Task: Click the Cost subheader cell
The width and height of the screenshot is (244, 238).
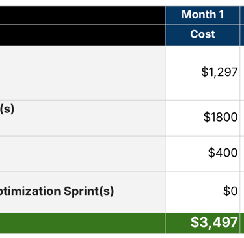Action: (202, 34)
